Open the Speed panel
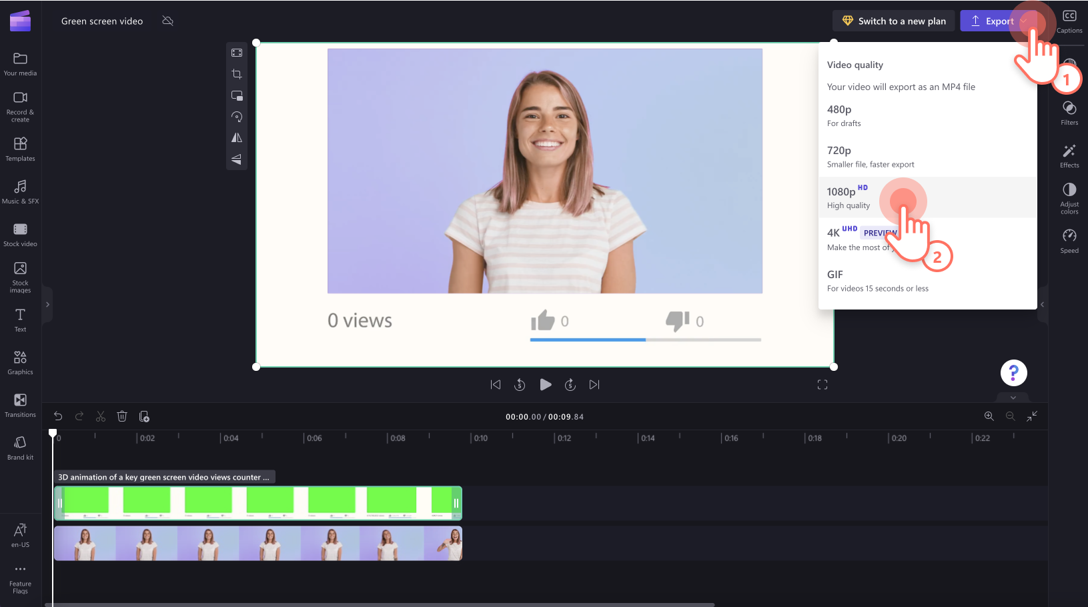The width and height of the screenshot is (1088, 607). pyautogui.click(x=1069, y=239)
